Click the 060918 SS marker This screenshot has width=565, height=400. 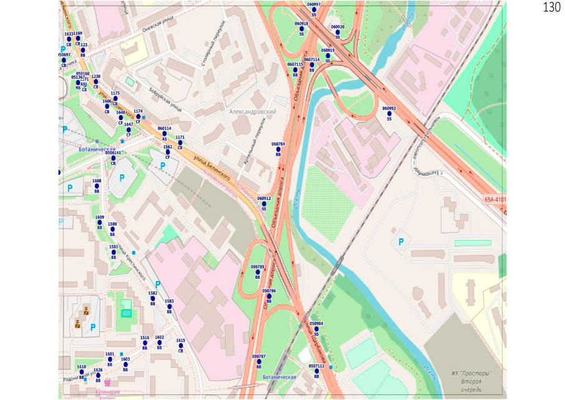(301, 29)
